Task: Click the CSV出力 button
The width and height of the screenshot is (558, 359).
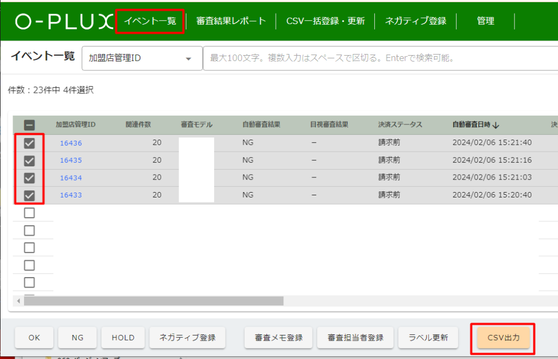Action: pyautogui.click(x=503, y=338)
